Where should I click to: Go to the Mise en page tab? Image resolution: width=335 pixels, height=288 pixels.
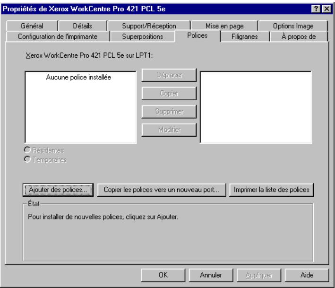[224, 26]
